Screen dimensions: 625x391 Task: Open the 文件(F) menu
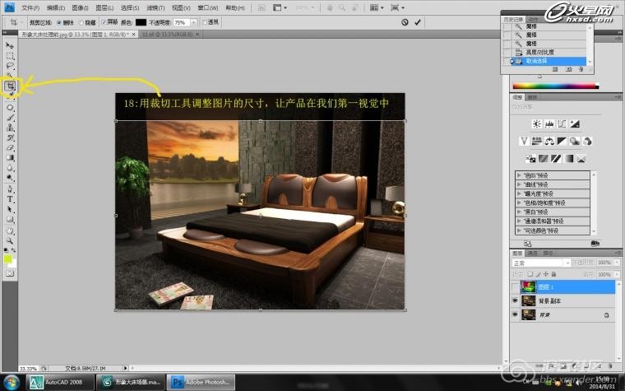(x=30, y=8)
